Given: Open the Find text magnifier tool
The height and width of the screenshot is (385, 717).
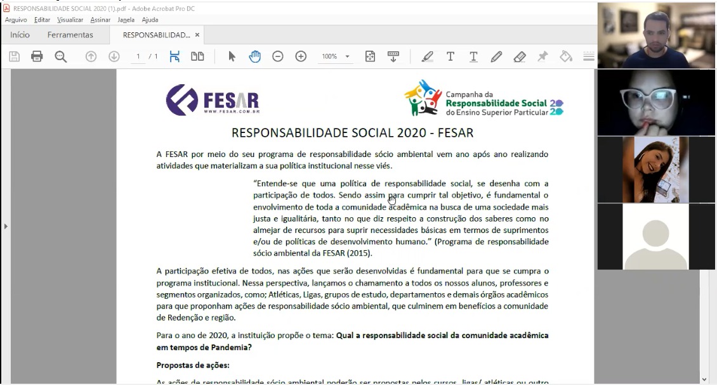Looking at the screenshot, I should [x=60, y=56].
